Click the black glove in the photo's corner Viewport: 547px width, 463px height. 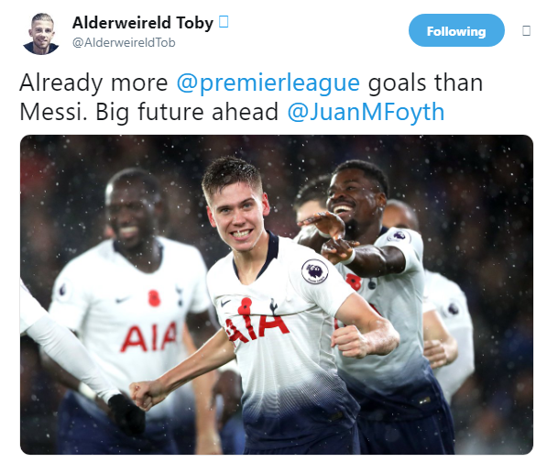(x=127, y=414)
